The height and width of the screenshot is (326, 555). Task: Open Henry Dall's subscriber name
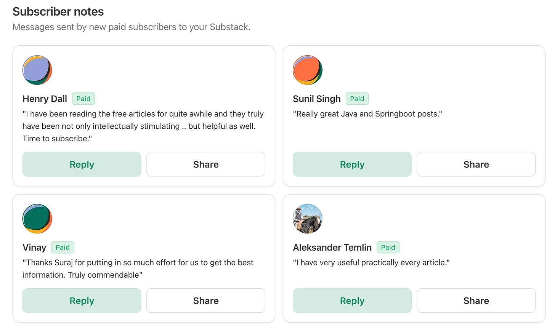click(45, 99)
